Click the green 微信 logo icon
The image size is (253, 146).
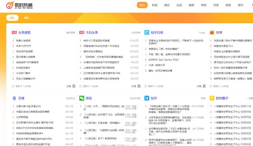click(82, 98)
